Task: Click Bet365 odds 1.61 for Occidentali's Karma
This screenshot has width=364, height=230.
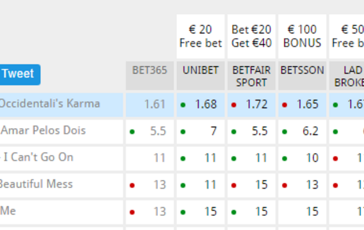Action: point(155,104)
